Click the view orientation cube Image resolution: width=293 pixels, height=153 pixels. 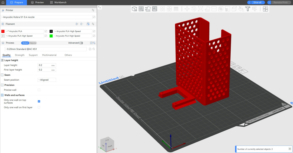pyautogui.click(x=107, y=144)
